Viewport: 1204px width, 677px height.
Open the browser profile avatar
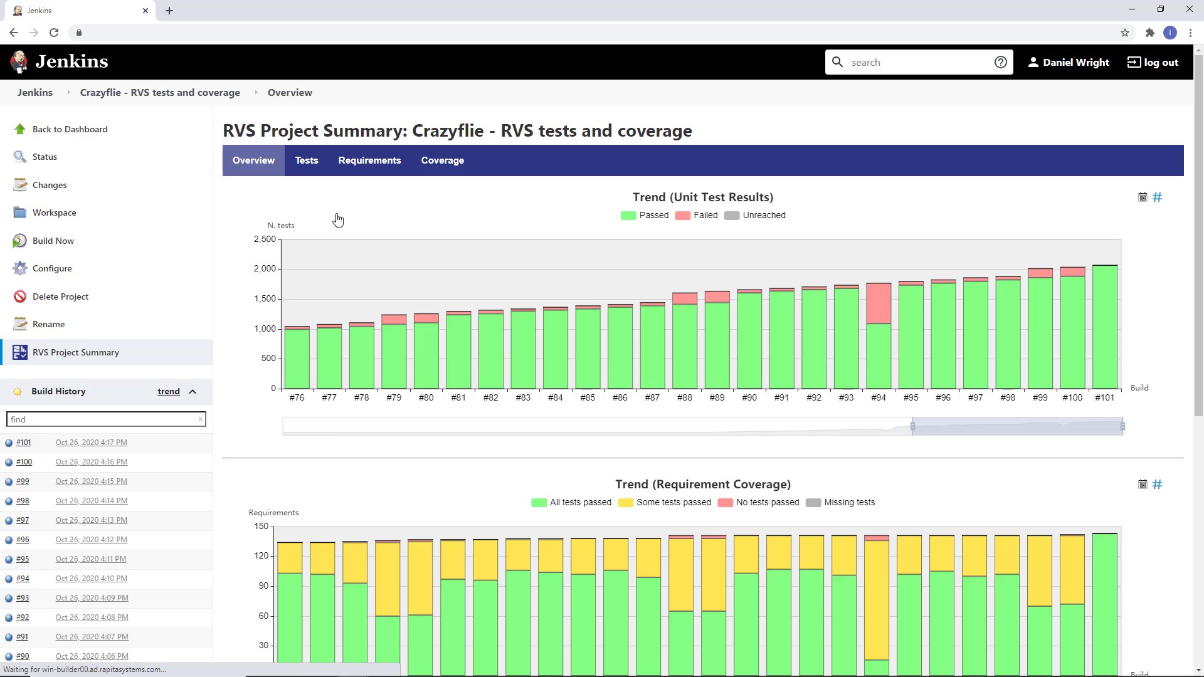click(1170, 33)
